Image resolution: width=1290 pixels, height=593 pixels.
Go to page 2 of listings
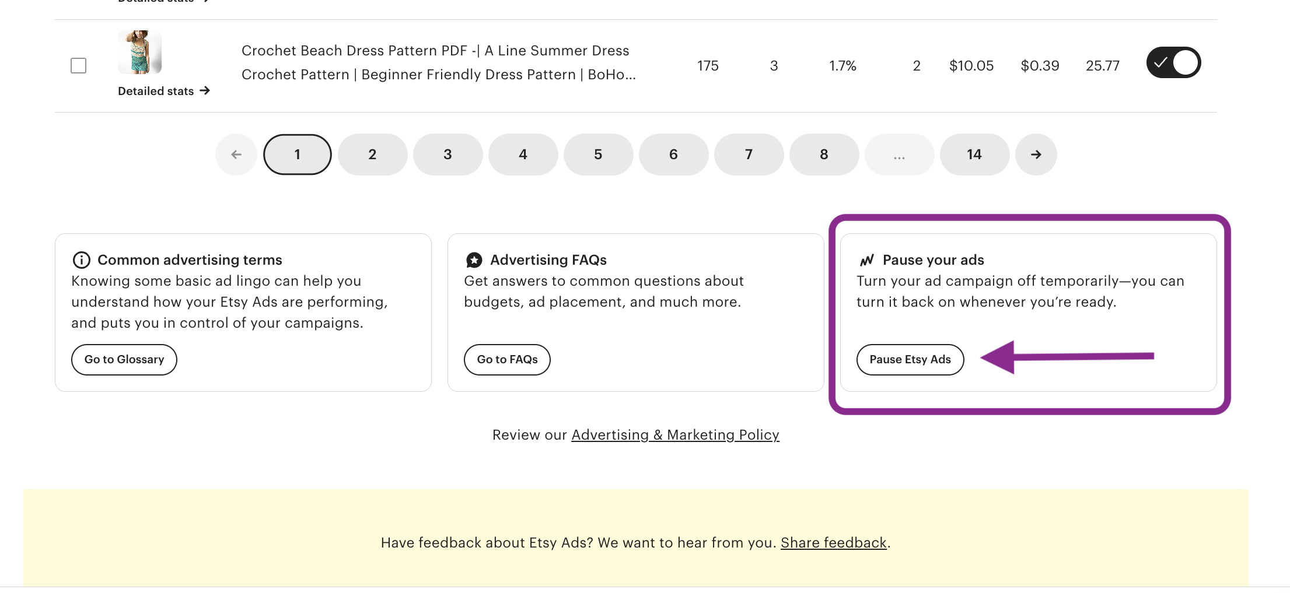pos(372,155)
